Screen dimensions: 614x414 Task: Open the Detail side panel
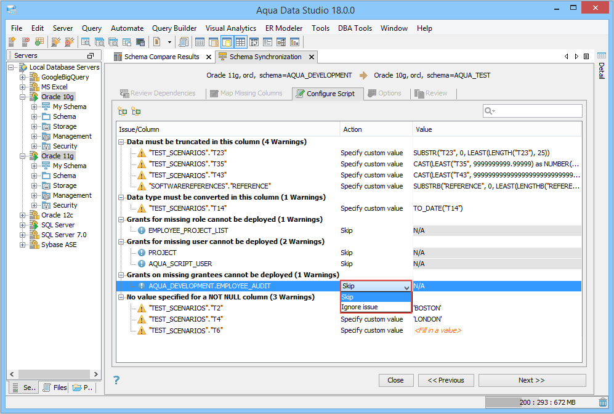(602, 65)
